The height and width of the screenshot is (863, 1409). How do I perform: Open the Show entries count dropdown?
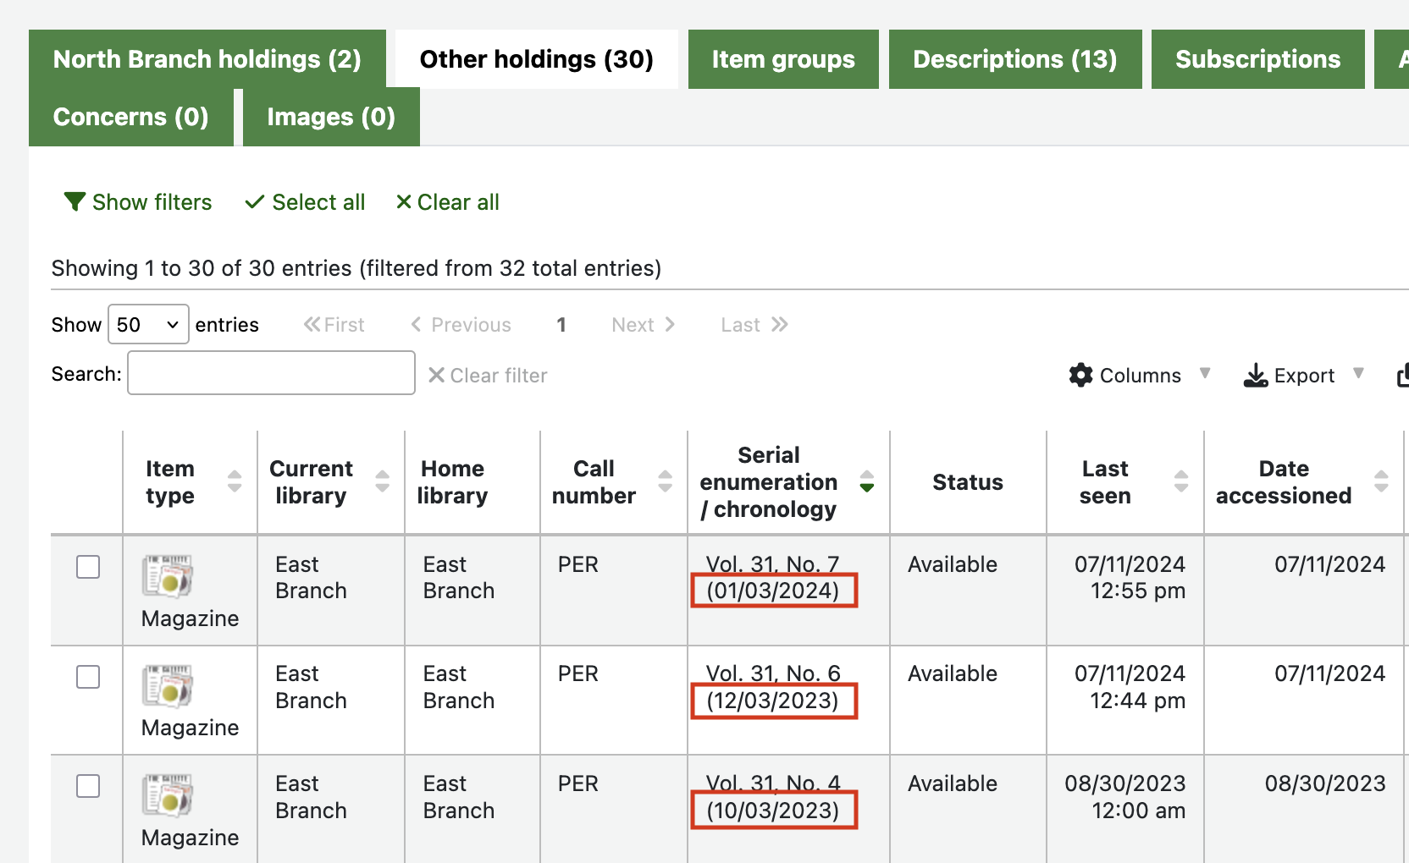tap(148, 325)
